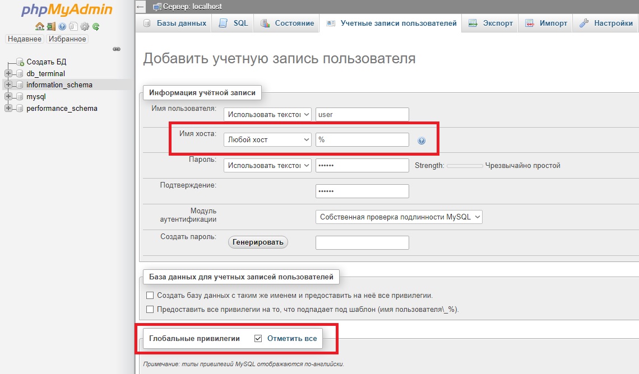The image size is (639, 374).
Task: Click the Подтверждение password confirmation field
Action: click(x=362, y=191)
